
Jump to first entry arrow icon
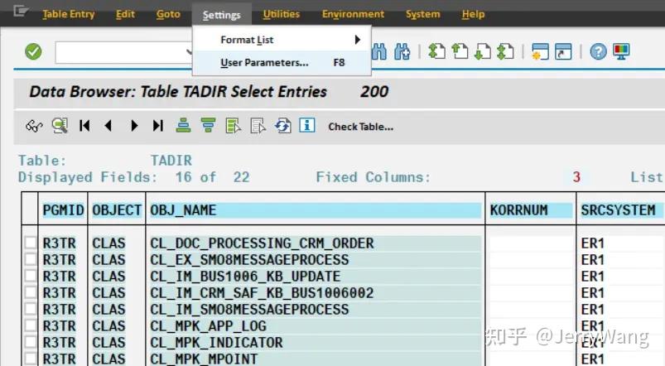click(84, 126)
